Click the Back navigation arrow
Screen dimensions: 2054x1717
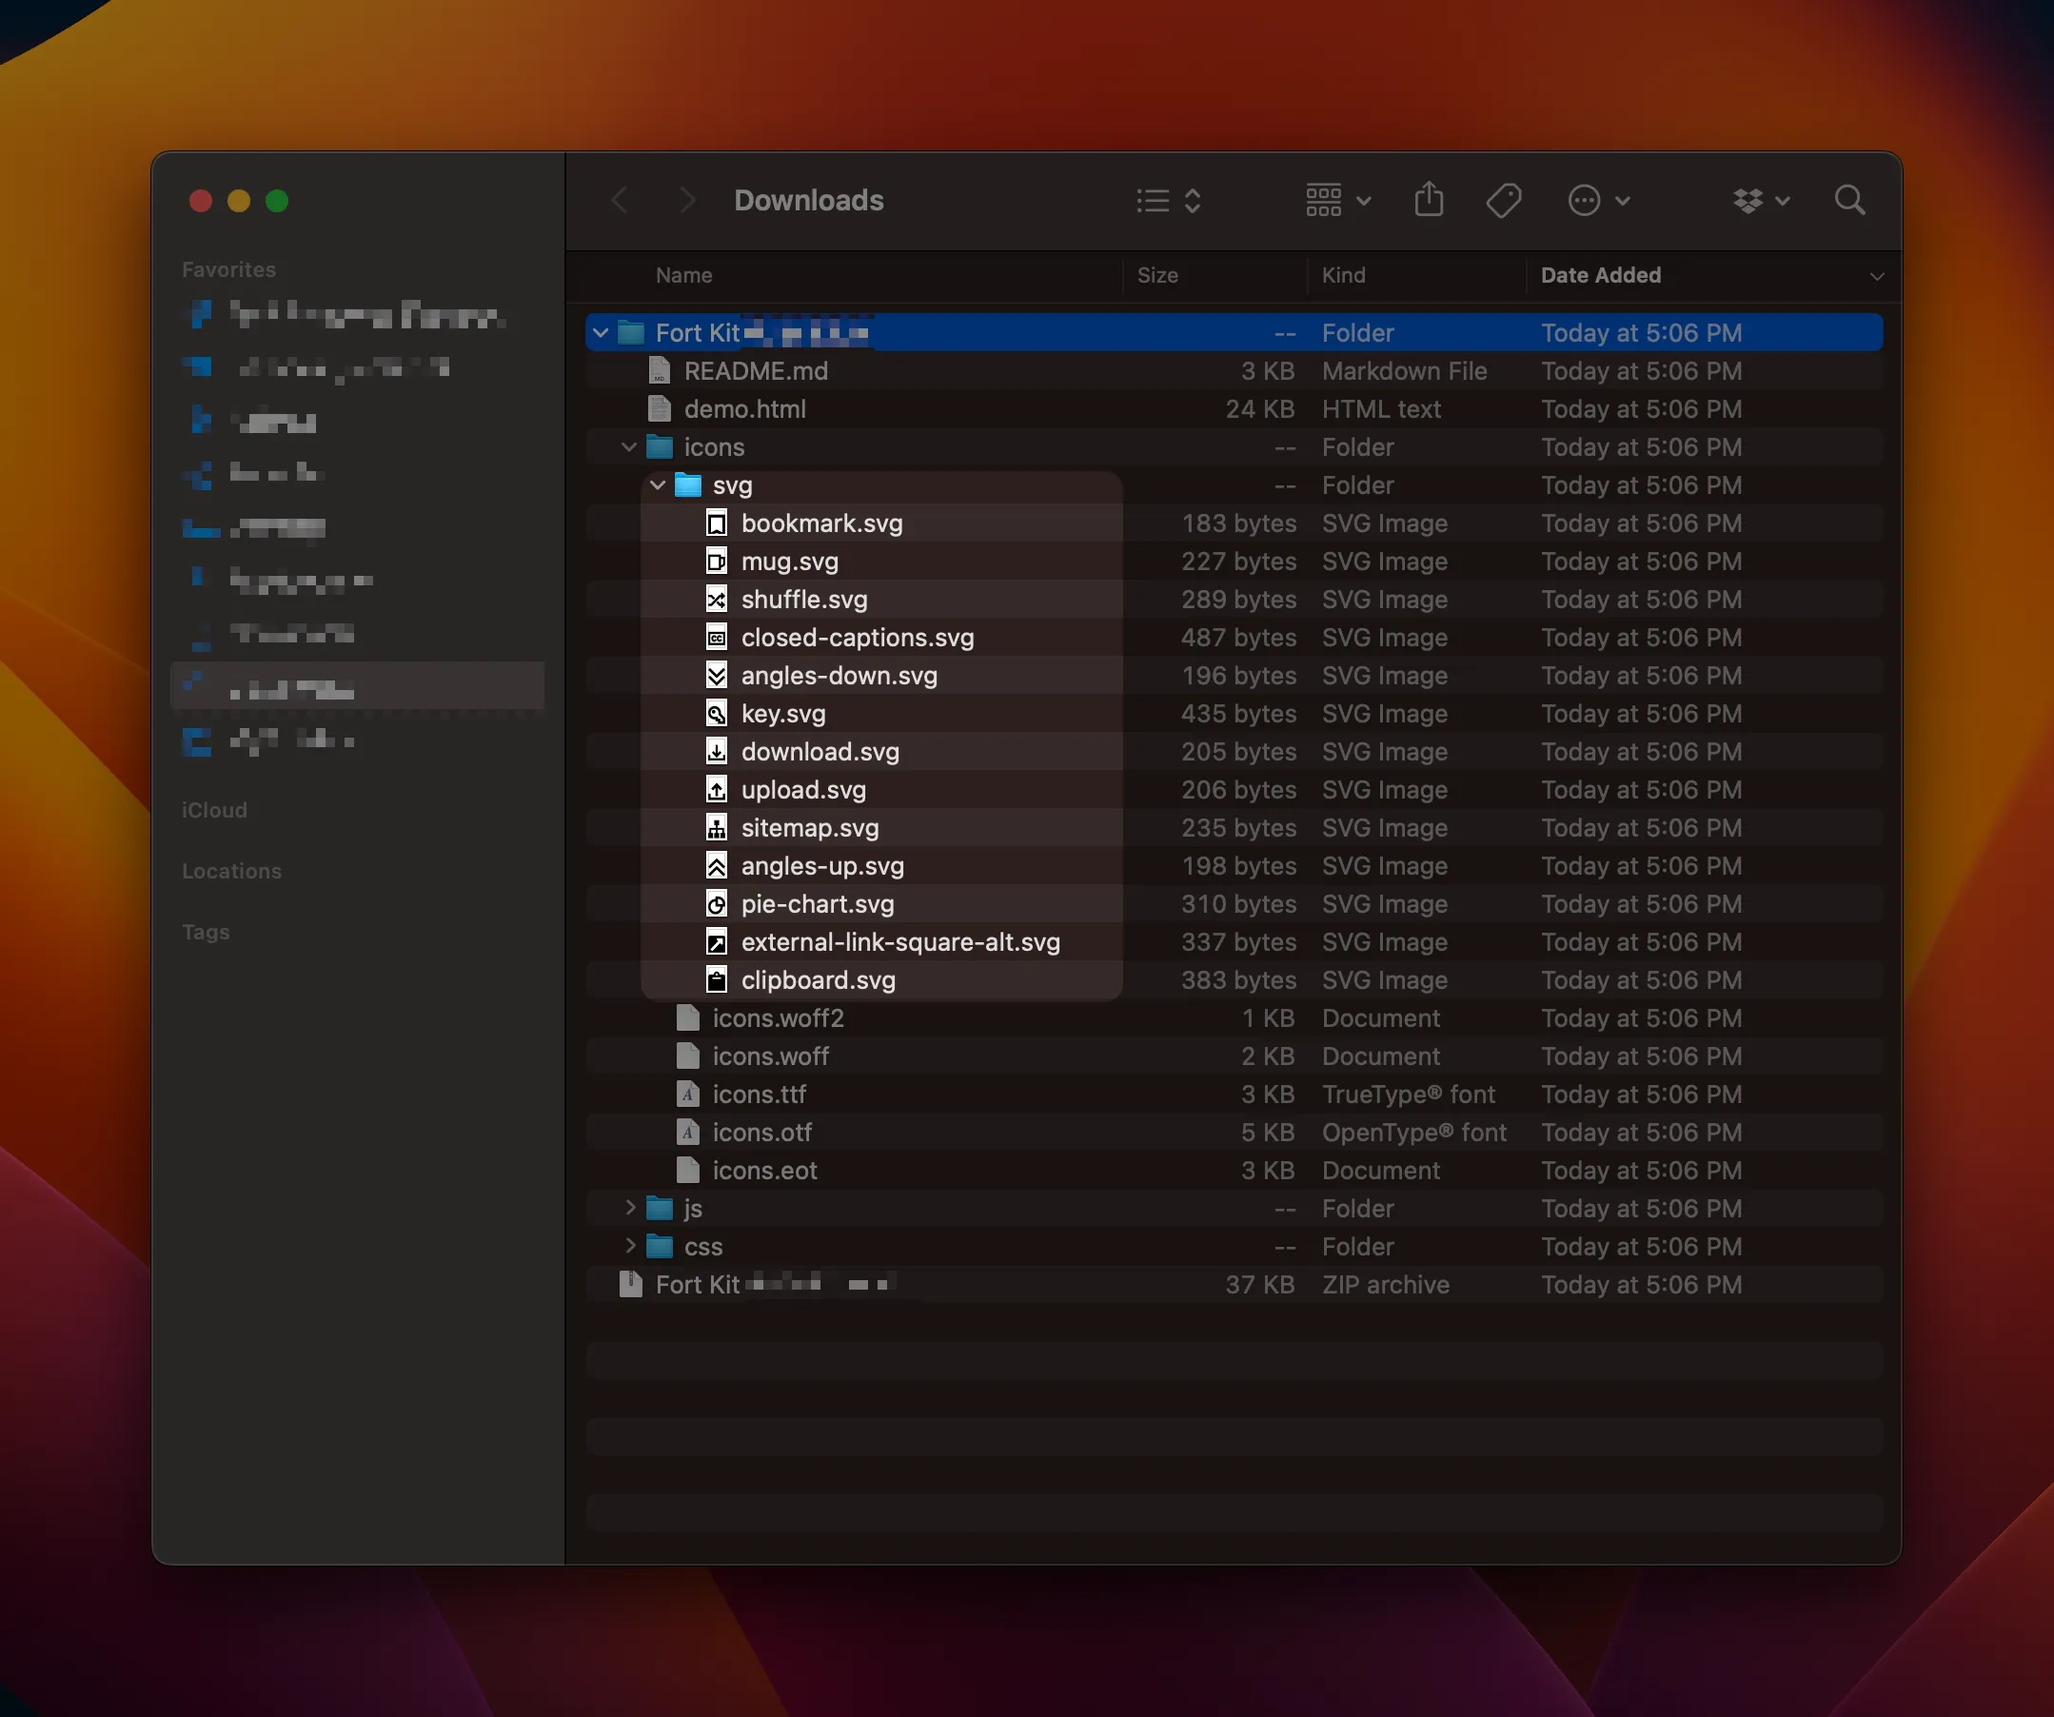click(619, 200)
